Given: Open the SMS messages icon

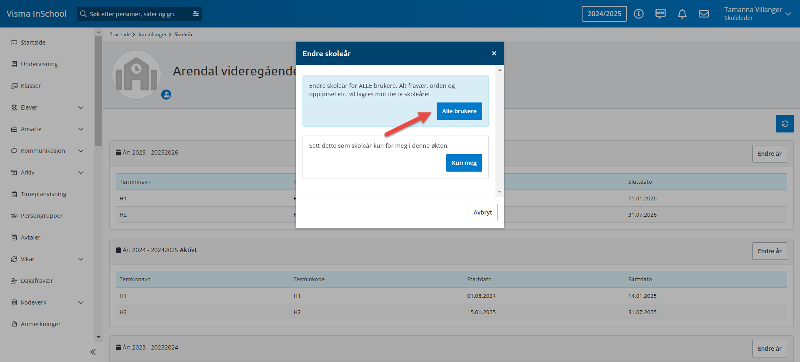Looking at the screenshot, I should (x=660, y=14).
